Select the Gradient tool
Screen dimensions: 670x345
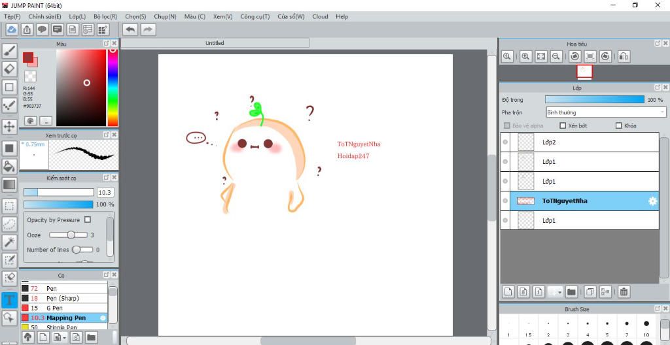(9, 184)
